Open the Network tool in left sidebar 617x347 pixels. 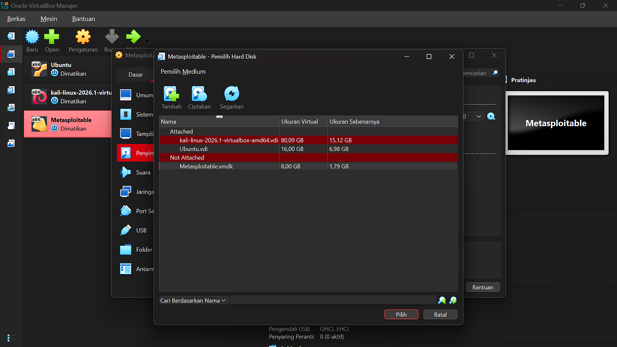click(x=11, y=108)
